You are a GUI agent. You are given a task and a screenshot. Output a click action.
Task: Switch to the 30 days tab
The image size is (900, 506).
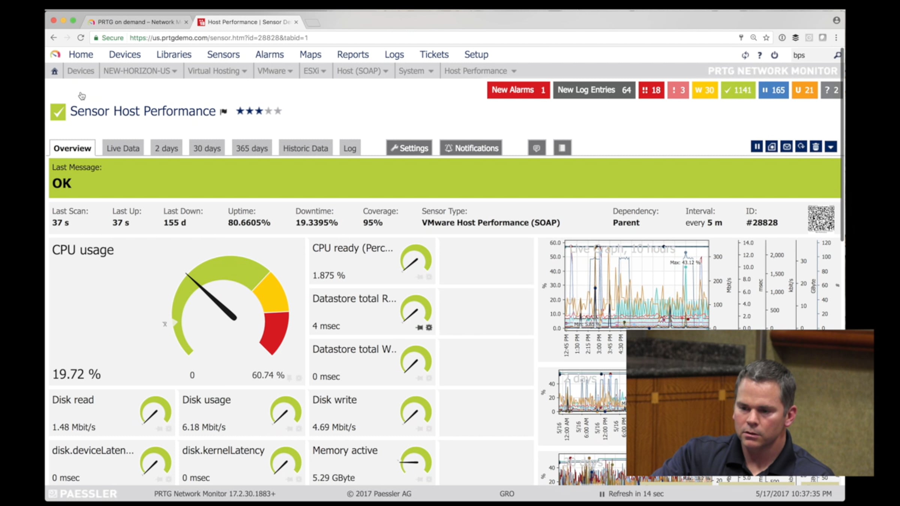[207, 148]
